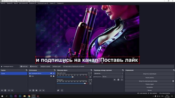Mute the Звук раб. стола audio

coord(87,77)
